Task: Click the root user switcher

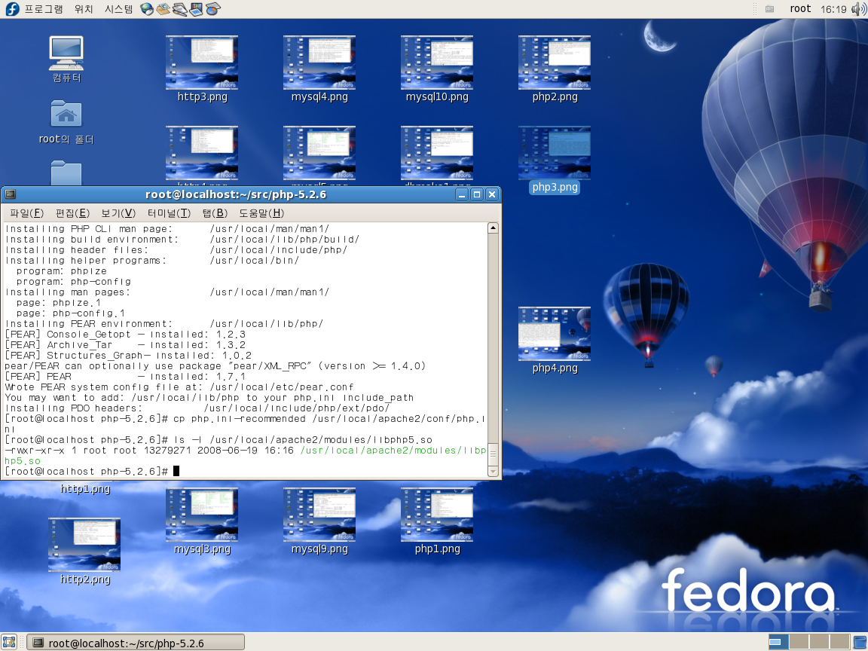Action: point(800,9)
